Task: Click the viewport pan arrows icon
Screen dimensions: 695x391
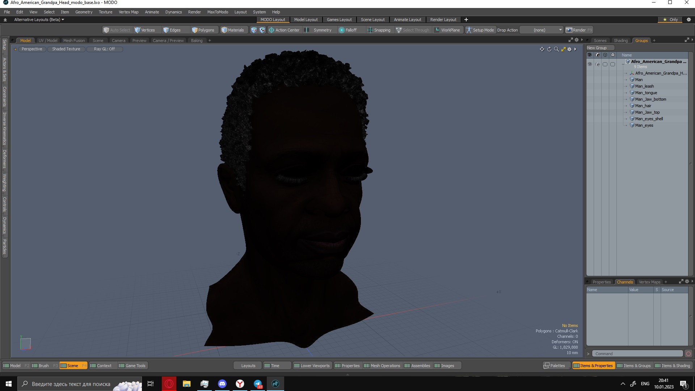Action: point(542,49)
